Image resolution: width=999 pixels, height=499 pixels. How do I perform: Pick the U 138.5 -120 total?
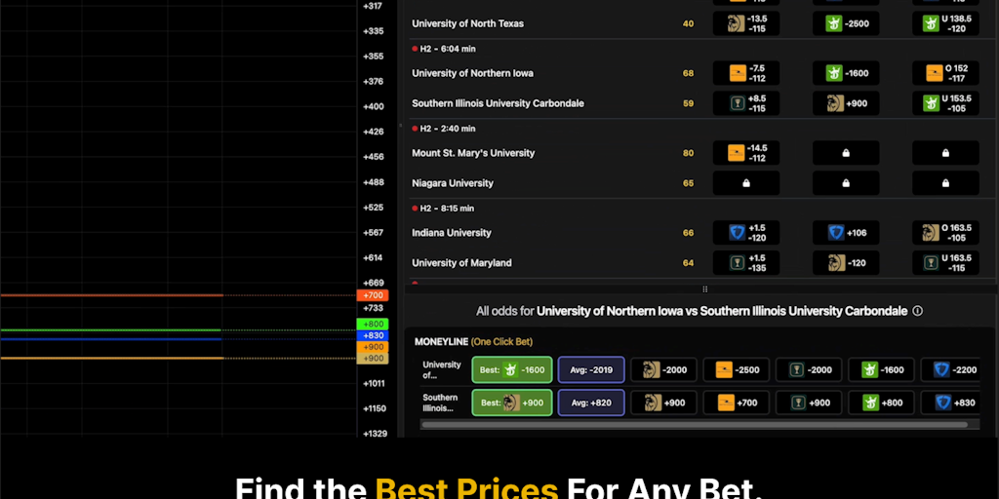coord(945,23)
